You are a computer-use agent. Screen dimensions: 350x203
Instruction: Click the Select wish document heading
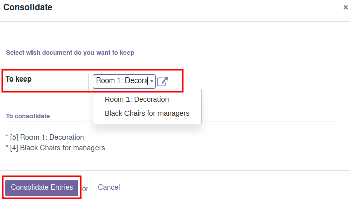click(70, 53)
